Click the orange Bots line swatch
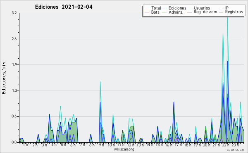 point(147,12)
